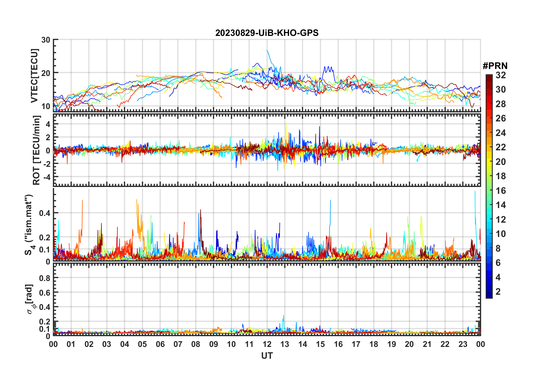534x373 pixels.
Task: Click the S4 ("ism.mat") y-axis label
Action: click(29, 224)
